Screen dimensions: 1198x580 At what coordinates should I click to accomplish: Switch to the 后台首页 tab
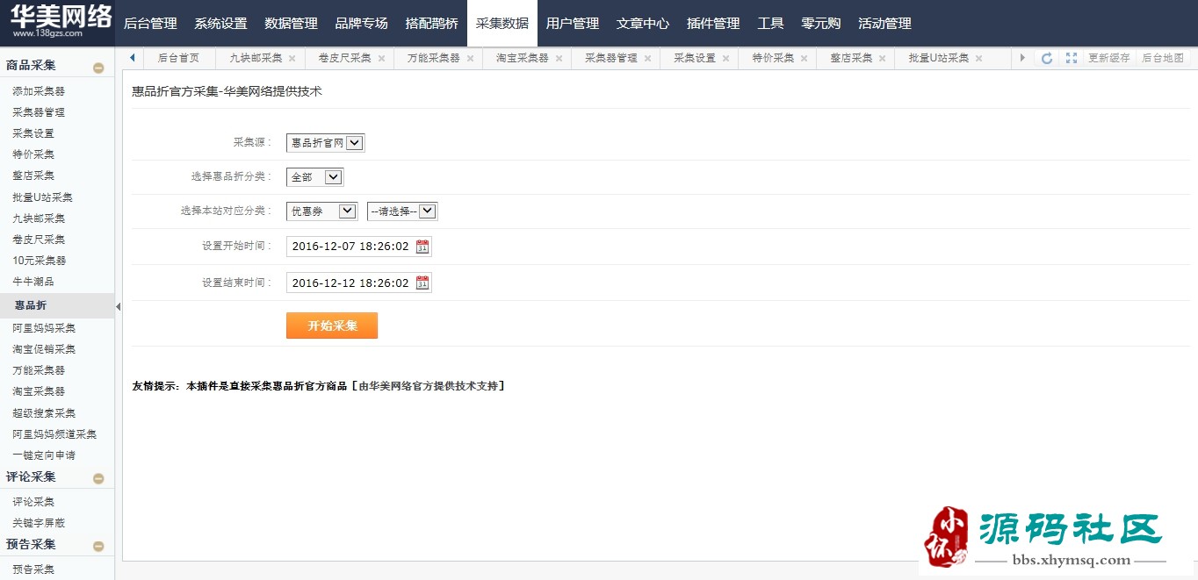tap(178, 58)
